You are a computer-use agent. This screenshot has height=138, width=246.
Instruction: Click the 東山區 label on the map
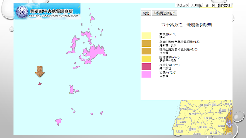[228, 104]
